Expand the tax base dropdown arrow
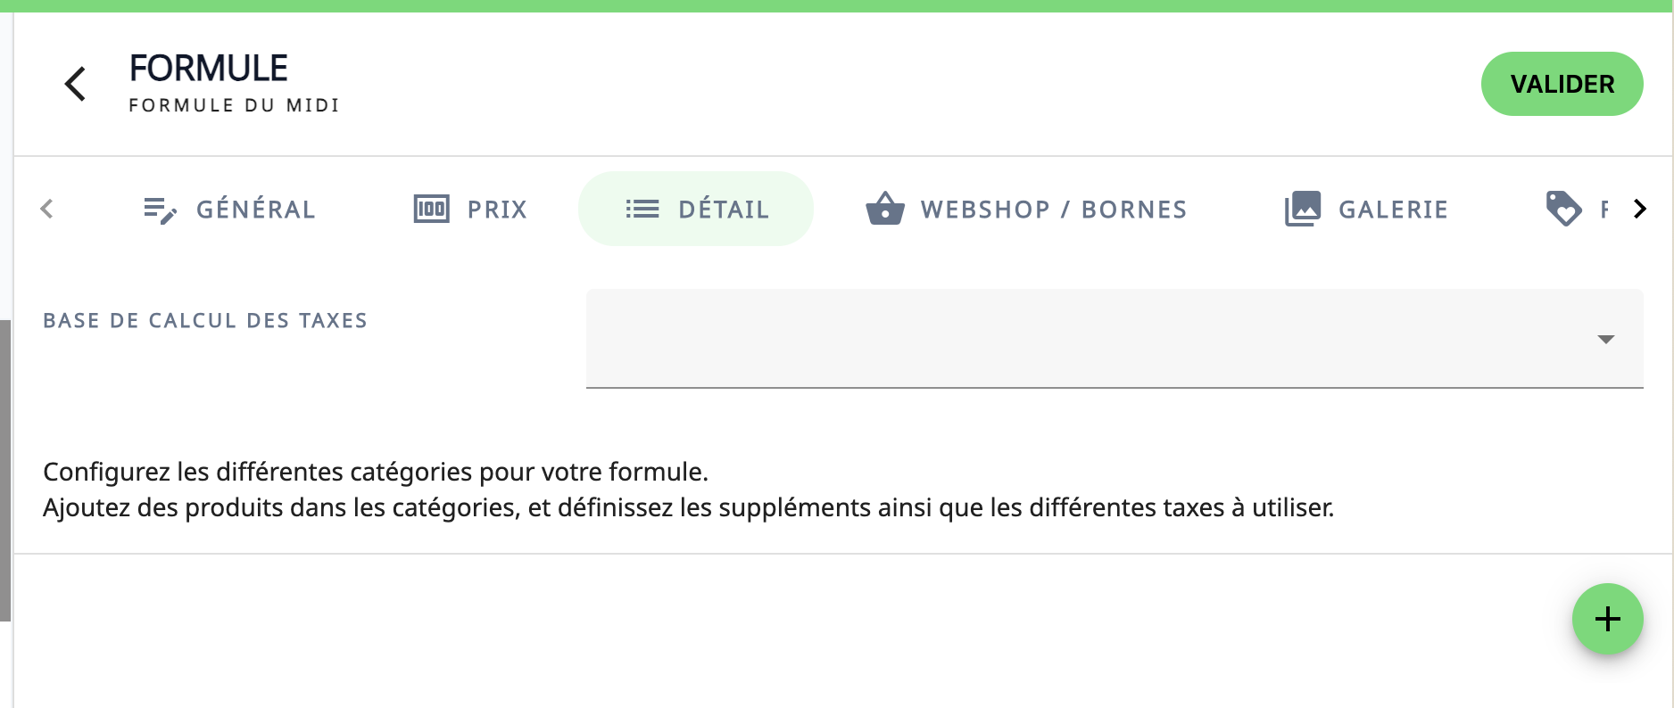This screenshot has width=1674, height=708. tap(1605, 339)
